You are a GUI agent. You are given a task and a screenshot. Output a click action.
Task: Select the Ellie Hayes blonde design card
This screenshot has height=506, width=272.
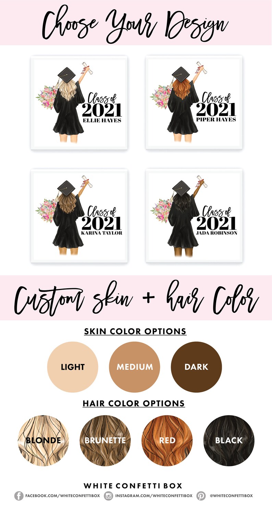click(79, 103)
